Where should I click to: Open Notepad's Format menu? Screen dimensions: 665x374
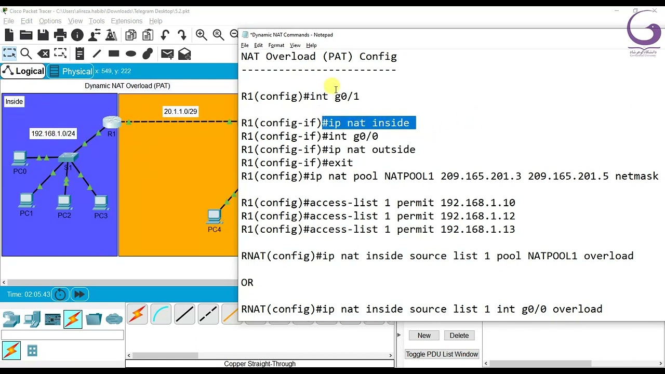(x=276, y=45)
